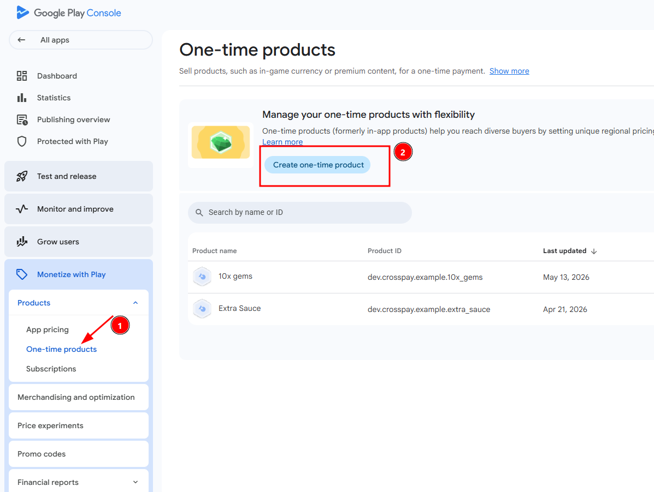Open the Grow users section

coord(79,242)
